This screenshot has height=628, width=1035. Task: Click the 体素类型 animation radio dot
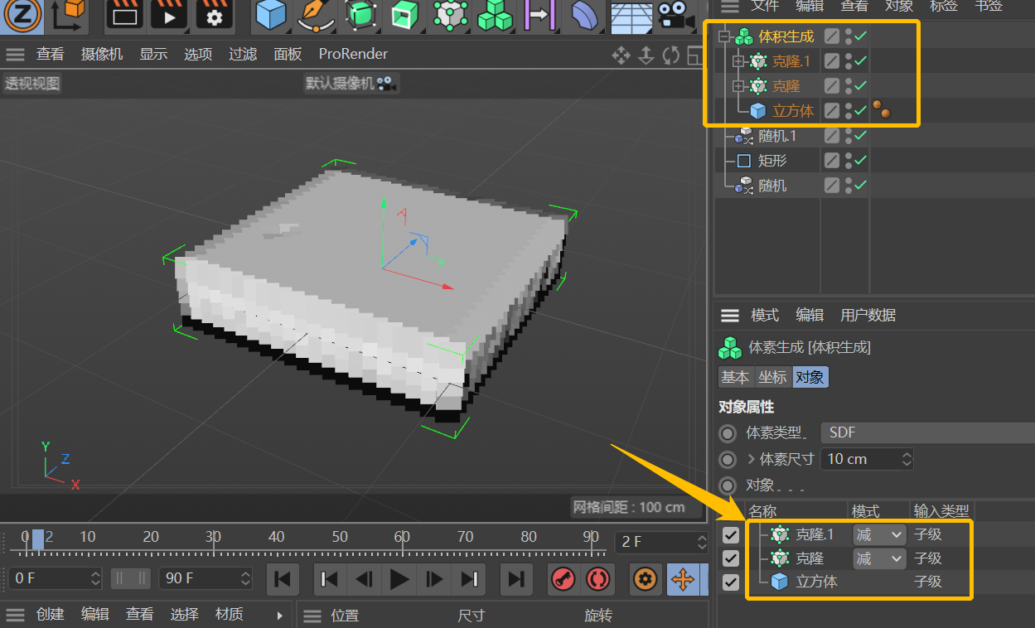(728, 433)
